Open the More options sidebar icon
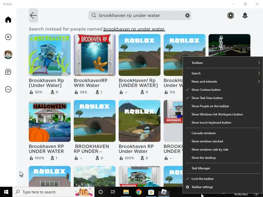The height and width of the screenshot is (197, 263). pyautogui.click(x=8, y=89)
